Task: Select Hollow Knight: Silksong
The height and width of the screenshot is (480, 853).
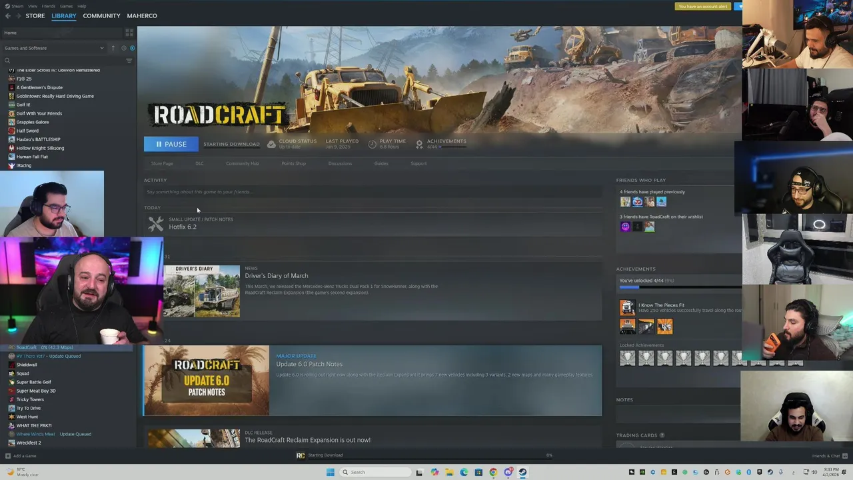Action: pyautogui.click(x=40, y=148)
